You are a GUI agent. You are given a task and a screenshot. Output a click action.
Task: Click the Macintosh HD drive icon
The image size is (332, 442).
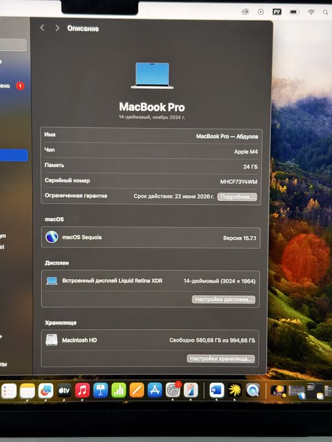click(52, 340)
